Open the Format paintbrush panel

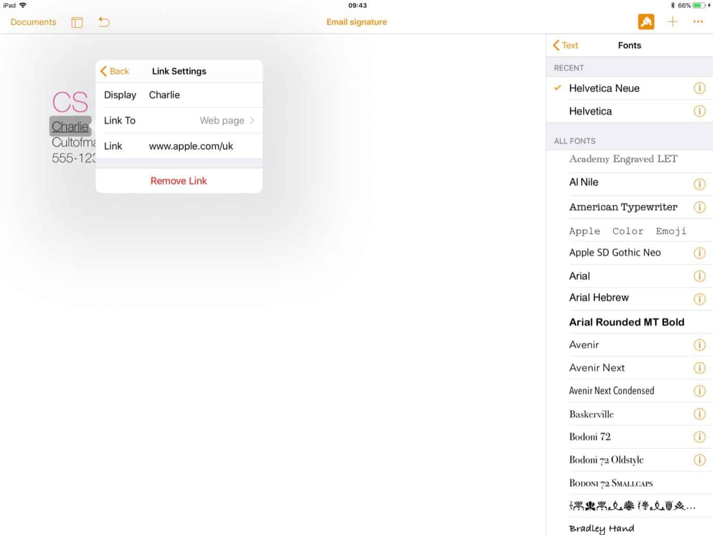[x=646, y=22]
